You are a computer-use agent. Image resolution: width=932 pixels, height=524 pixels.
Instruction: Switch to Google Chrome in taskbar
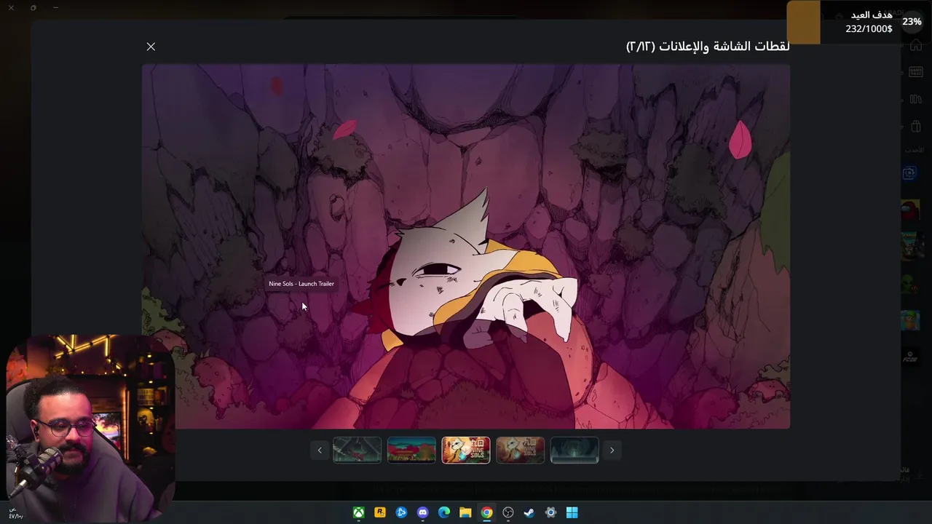point(486,512)
